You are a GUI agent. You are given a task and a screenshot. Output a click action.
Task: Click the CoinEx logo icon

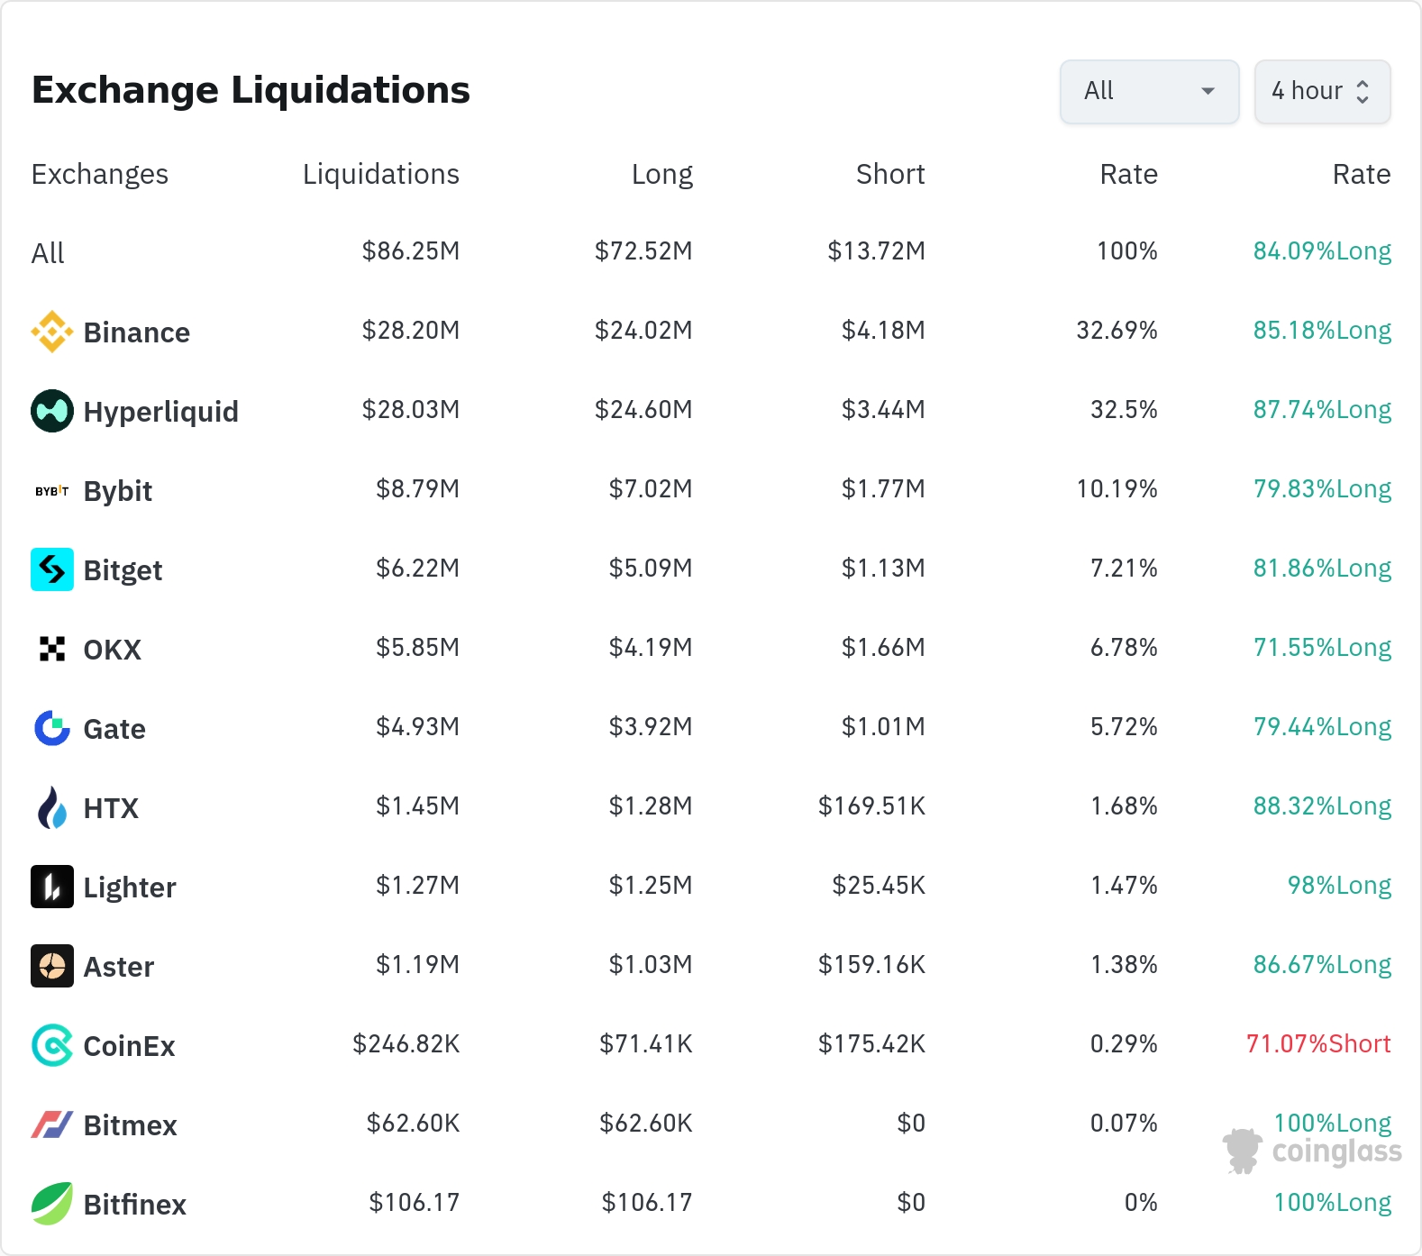(52, 1045)
